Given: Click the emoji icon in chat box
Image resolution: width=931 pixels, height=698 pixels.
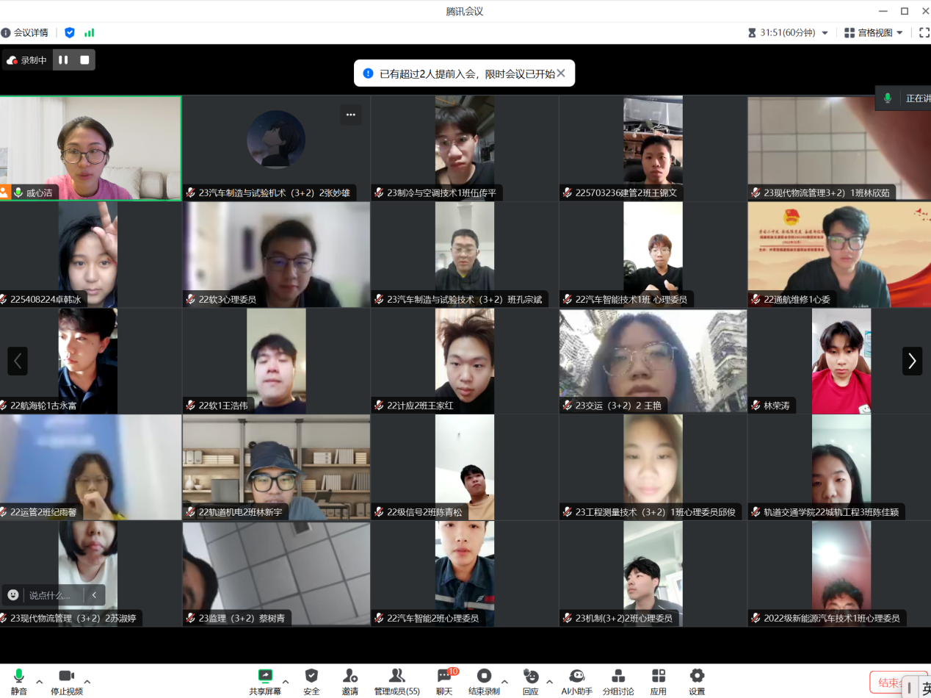Looking at the screenshot, I should click(x=13, y=594).
